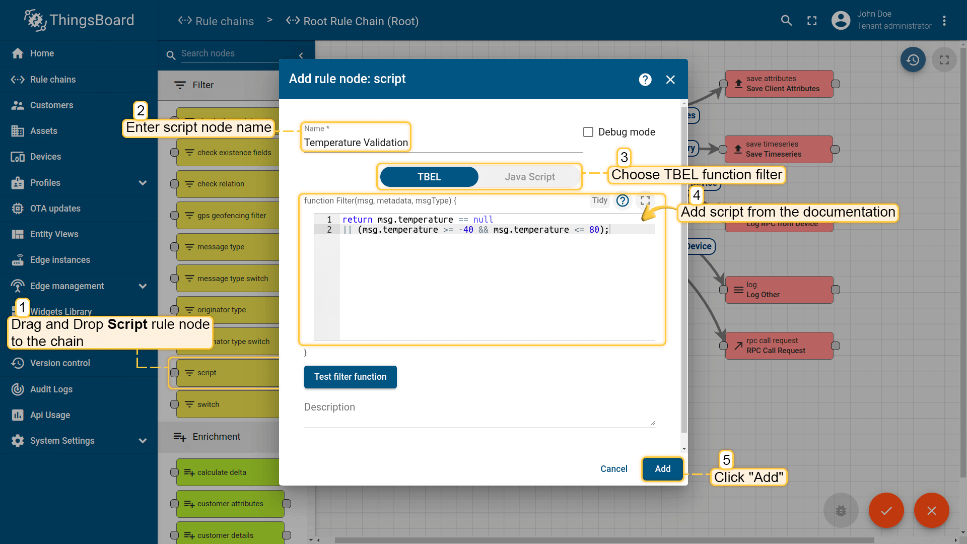Image resolution: width=967 pixels, height=544 pixels.
Task: Expand the Edge management menu
Action: click(x=143, y=286)
